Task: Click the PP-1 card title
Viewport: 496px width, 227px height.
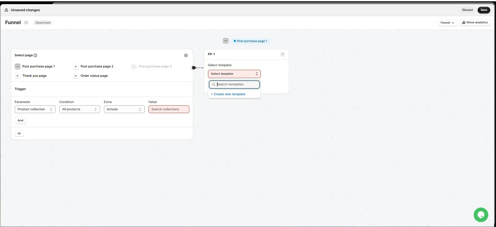Action: [x=211, y=54]
